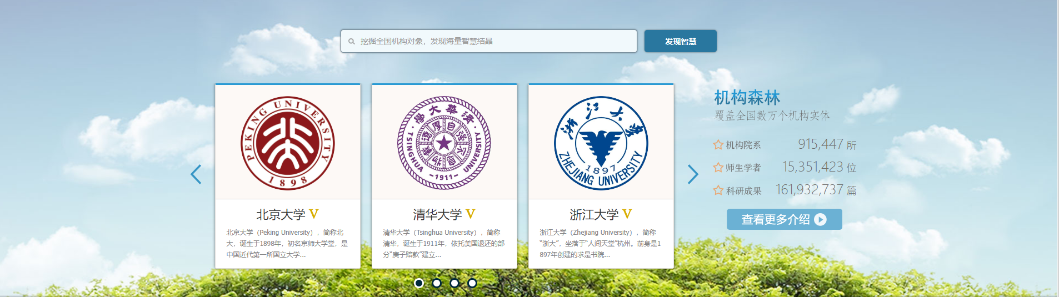Open 查看更多介绍 button
Viewport: 1059px width, 297px height.
pos(784,219)
